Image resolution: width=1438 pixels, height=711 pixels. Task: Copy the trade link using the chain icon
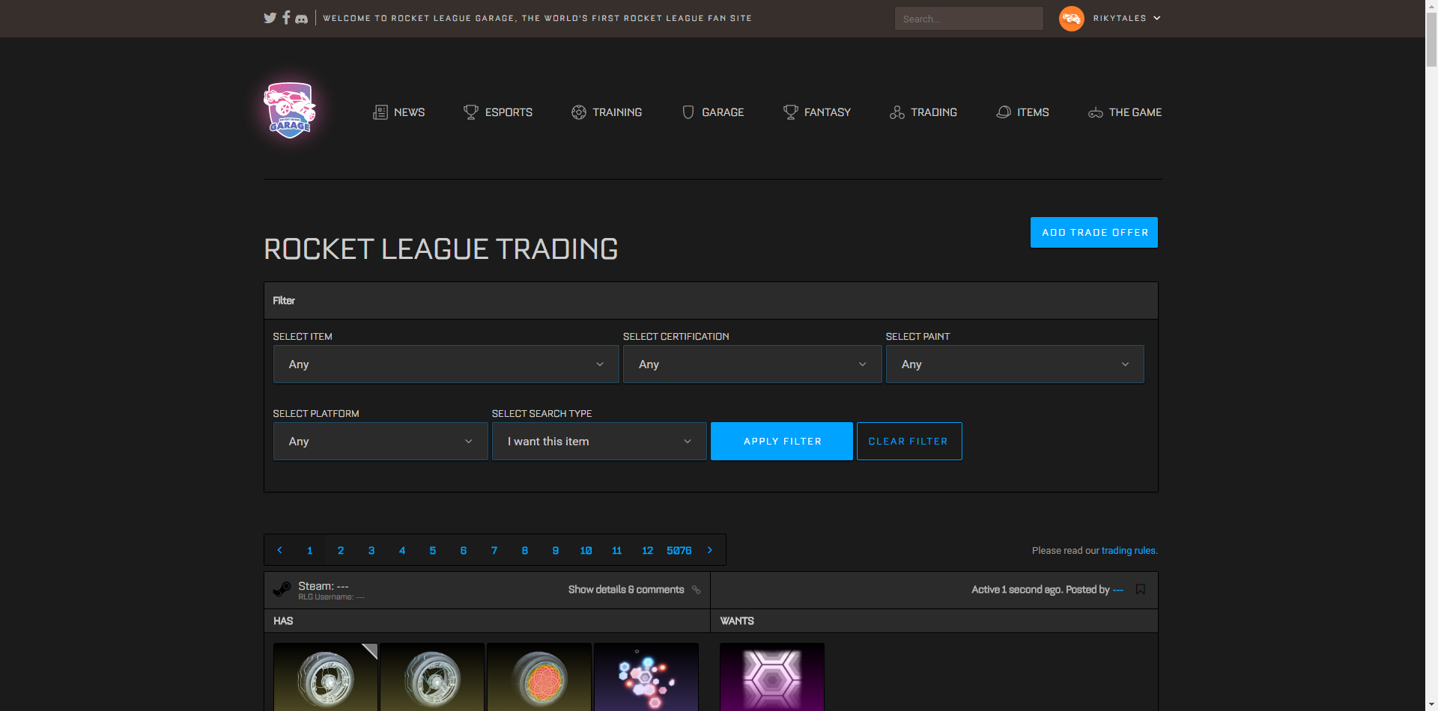[697, 590]
